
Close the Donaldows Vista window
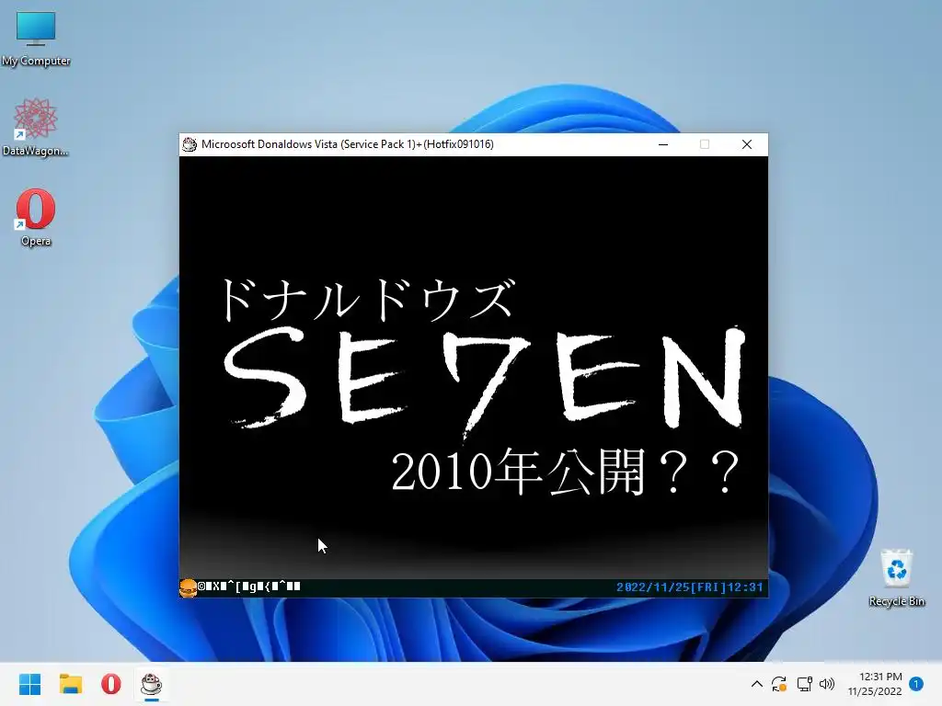point(747,144)
